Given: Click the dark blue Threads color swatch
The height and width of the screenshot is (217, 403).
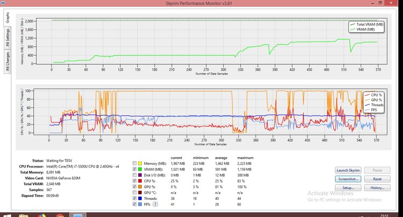Looking at the screenshot, I should click(140, 198).
